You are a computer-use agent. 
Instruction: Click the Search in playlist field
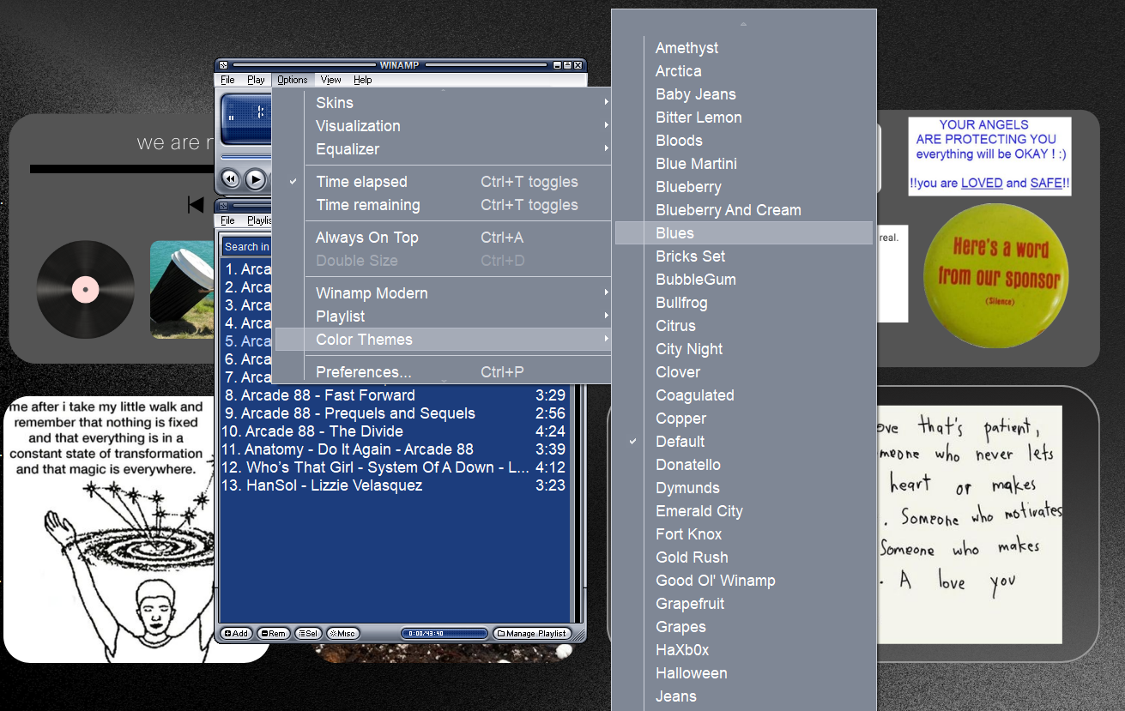246,246
